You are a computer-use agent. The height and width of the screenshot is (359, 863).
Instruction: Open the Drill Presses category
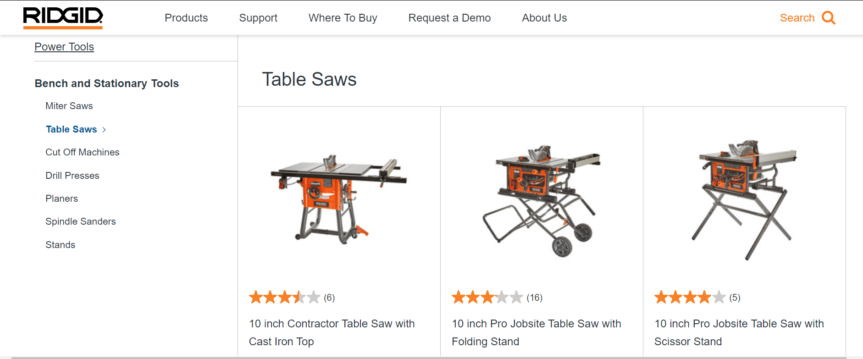72,175
